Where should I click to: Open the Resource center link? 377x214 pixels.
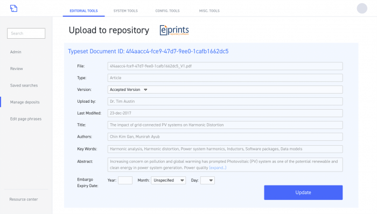click(24, 199)
